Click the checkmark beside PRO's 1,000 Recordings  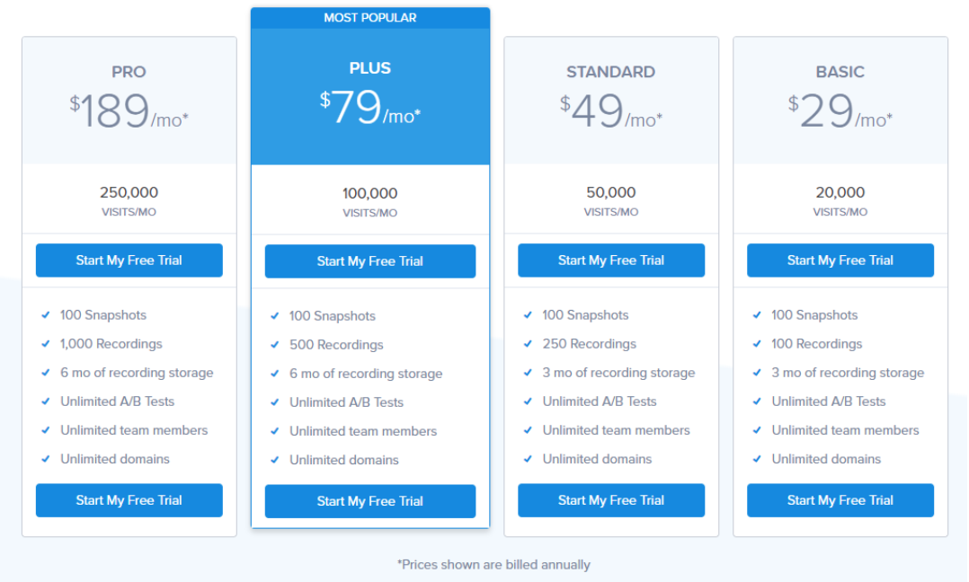pos(46,344)
